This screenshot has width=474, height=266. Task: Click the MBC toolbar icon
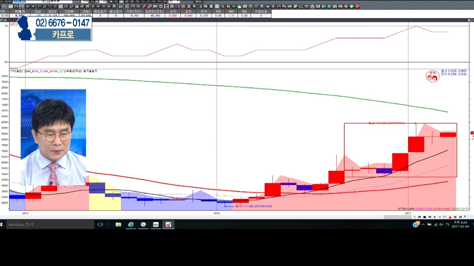290,6
